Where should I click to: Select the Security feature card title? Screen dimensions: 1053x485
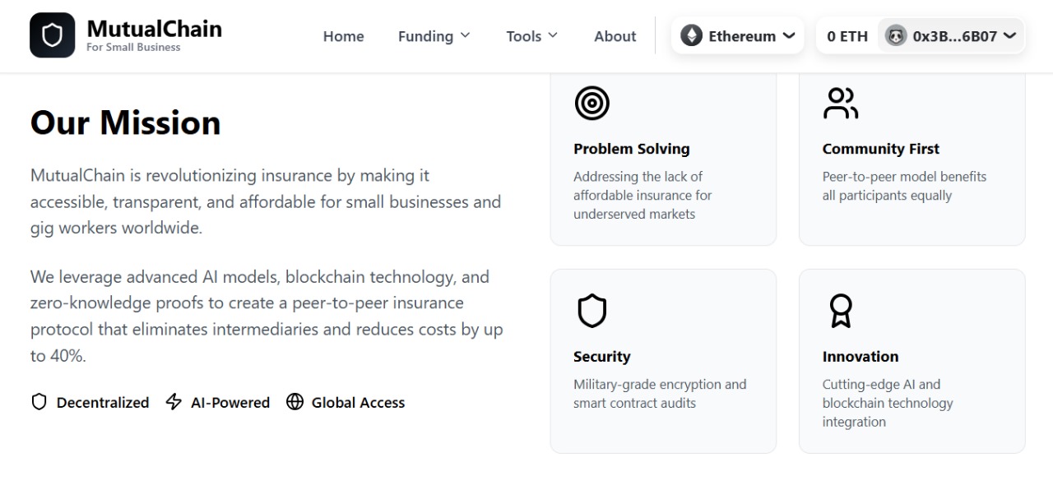(601, 357)
